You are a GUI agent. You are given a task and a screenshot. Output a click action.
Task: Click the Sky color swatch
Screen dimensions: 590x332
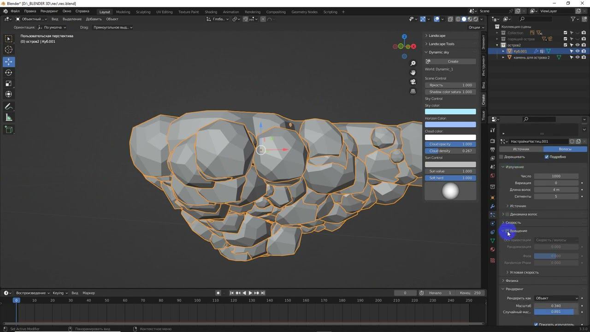[x=450, y=112]
